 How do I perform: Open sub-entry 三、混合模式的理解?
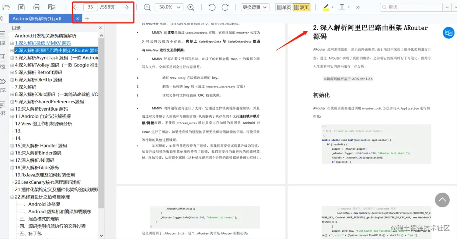[39, 219]
